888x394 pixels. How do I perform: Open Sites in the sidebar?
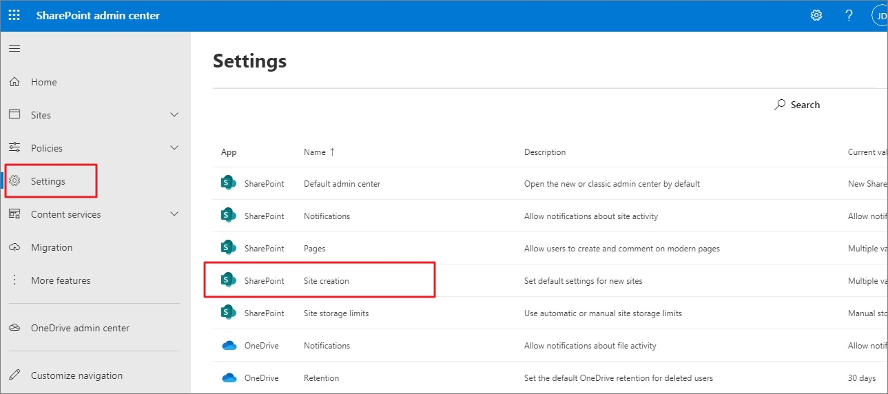click(x=41, y=115)
